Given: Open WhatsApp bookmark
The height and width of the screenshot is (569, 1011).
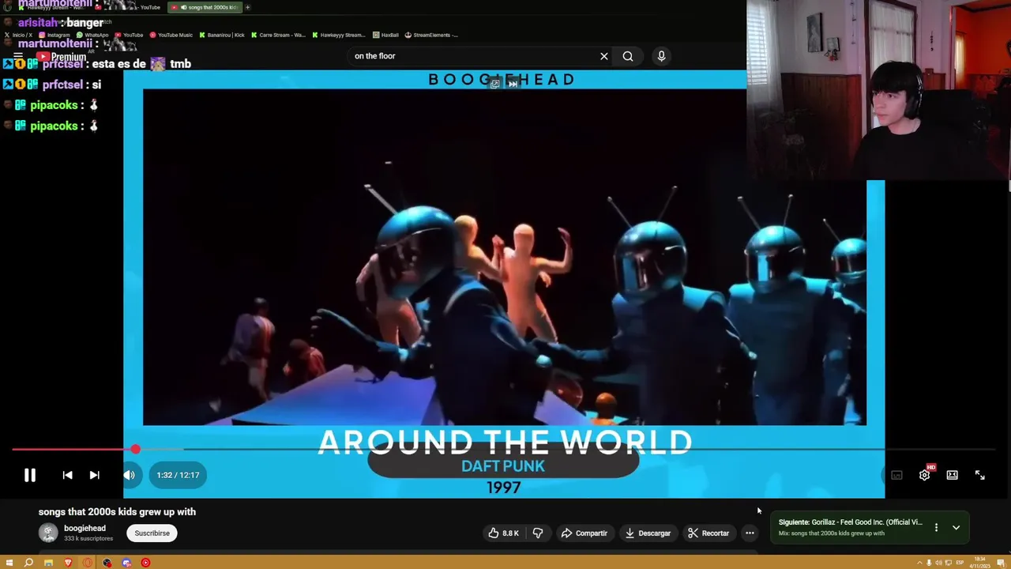Looking at the screenshot, I should click(92, 35).
